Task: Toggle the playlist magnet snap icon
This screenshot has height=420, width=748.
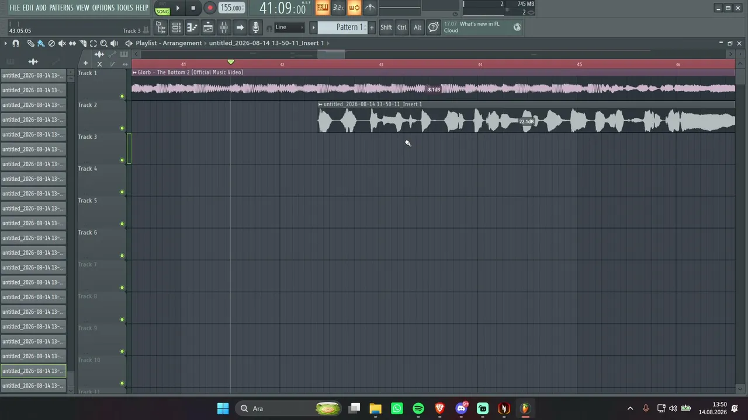Action: [16, 43]
